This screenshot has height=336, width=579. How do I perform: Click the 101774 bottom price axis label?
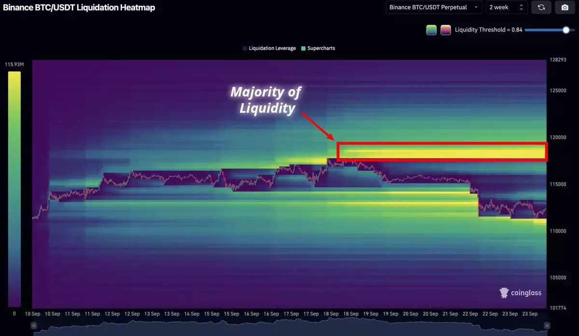(x=557, y=309)
